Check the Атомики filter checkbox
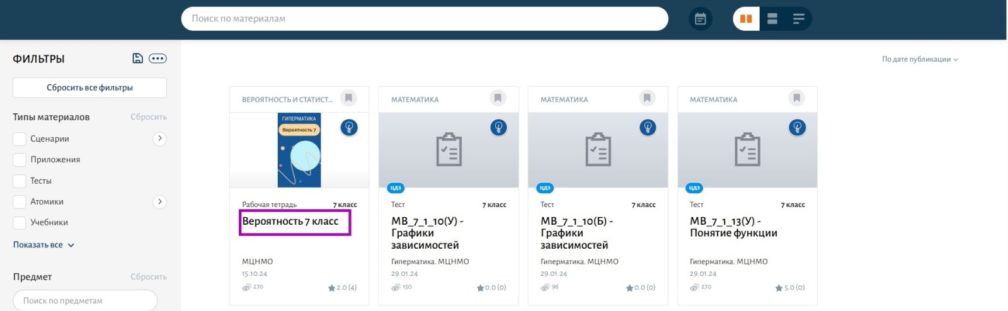This screenshot has height=311, width=1008. 20,201
